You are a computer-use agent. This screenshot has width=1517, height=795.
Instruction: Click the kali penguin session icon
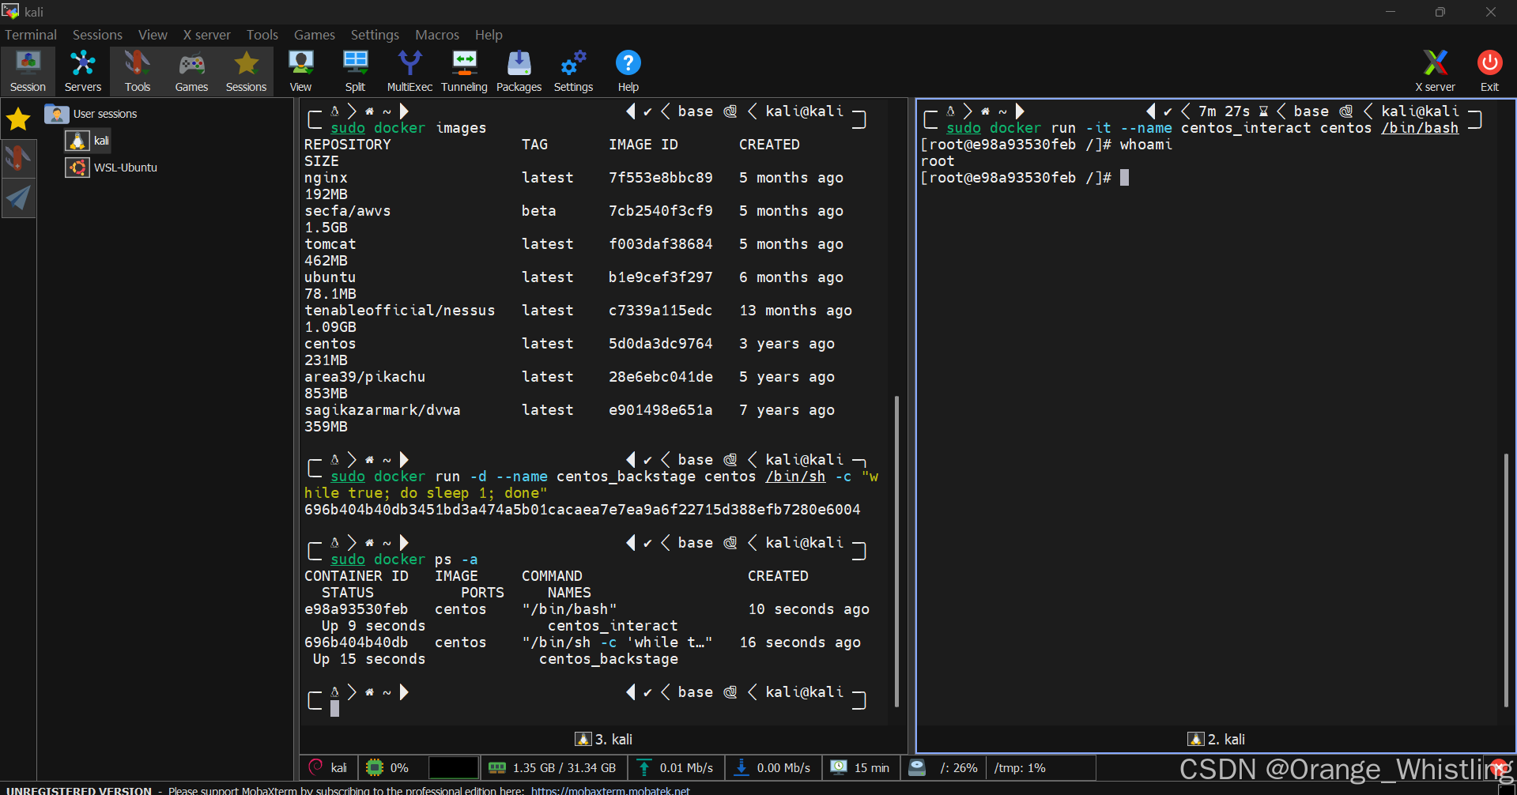pos(77,141)
